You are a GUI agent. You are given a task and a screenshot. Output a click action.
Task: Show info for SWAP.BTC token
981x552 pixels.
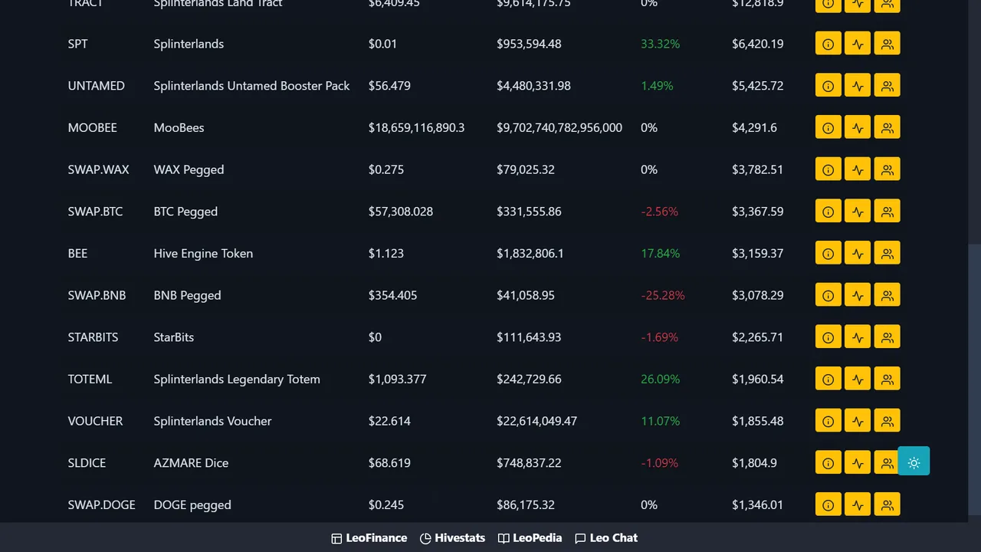click(x=828, y=212)
